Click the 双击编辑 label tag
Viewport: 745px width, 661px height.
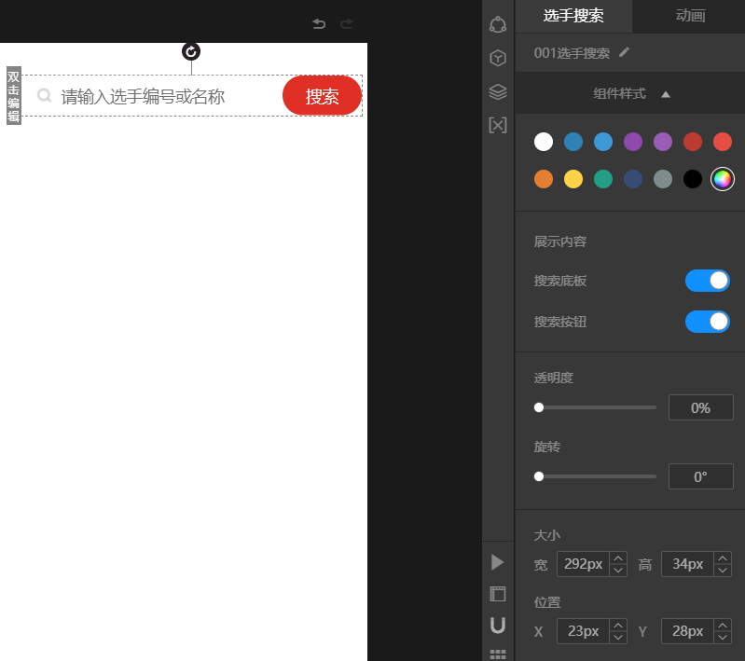tap(13, 95)
